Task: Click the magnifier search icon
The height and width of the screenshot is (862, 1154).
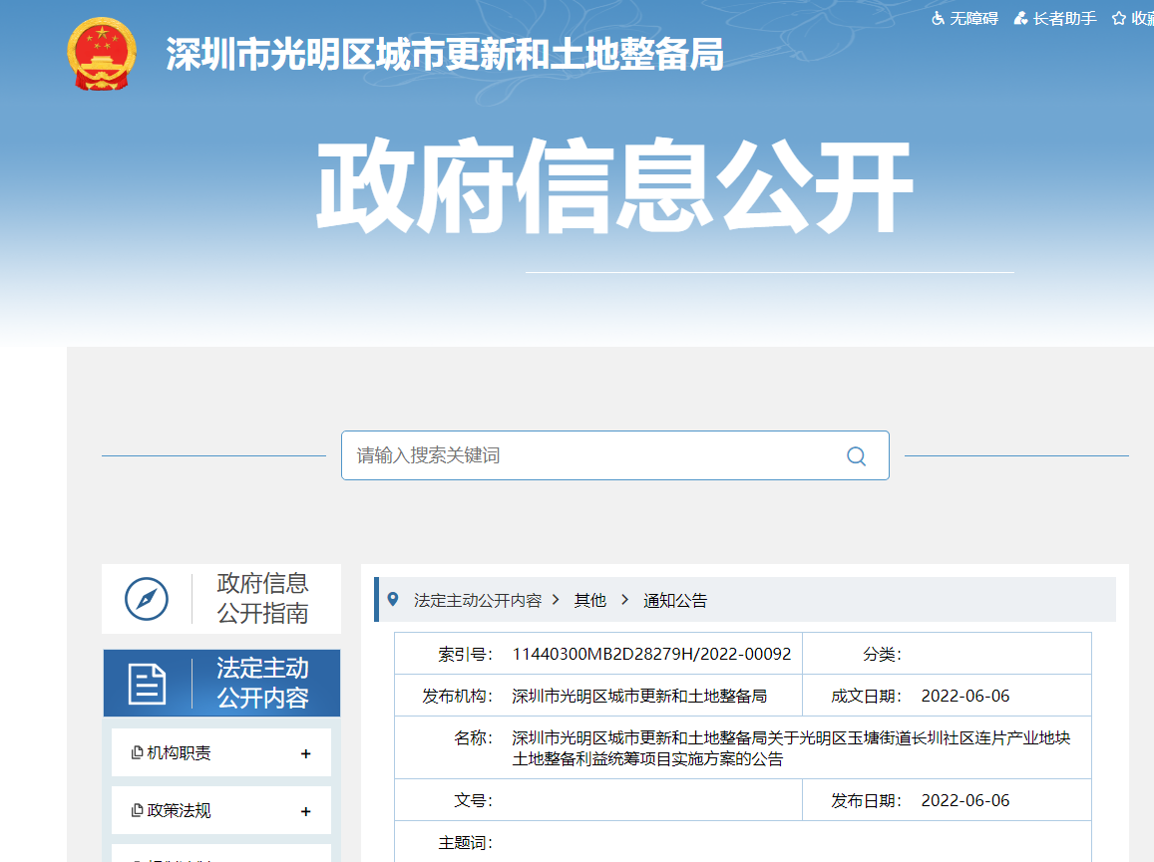Action: pyautogui.click(x=856, y=456)
